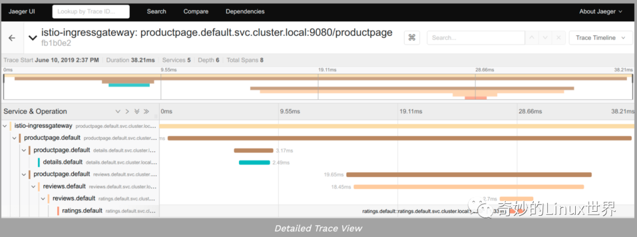Collapse reviews.default ratings span
The image size is (637, 237).
pyautogui.click(x=42, y=199)
